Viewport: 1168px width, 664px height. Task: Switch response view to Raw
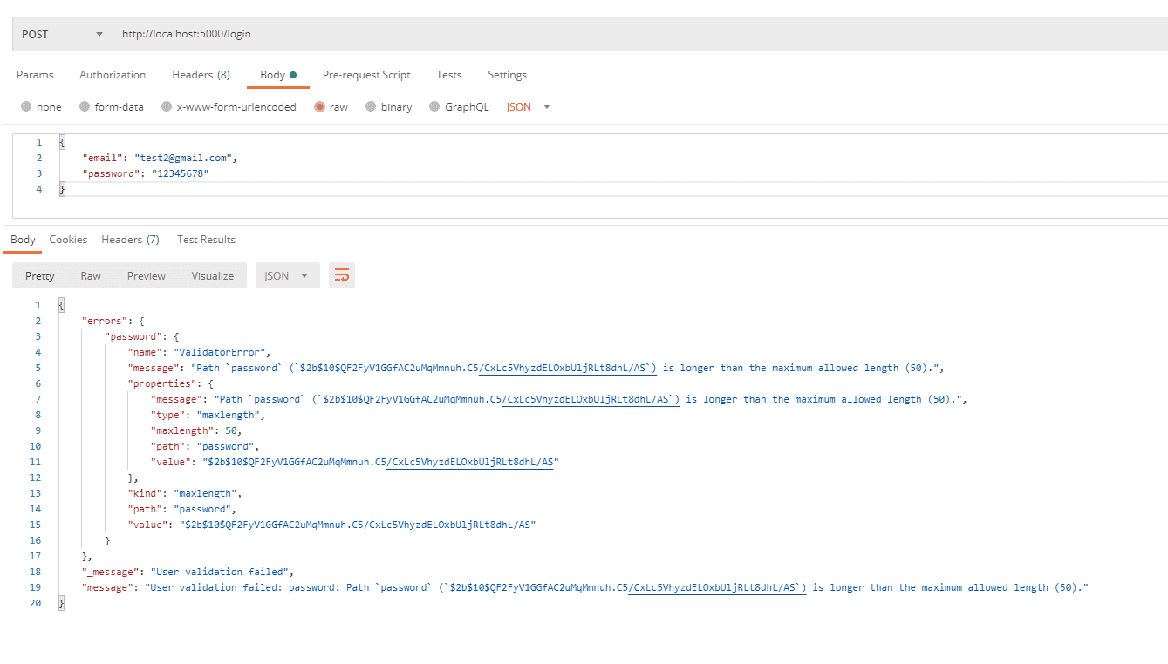pyautogui.click(x=91, y=276)
